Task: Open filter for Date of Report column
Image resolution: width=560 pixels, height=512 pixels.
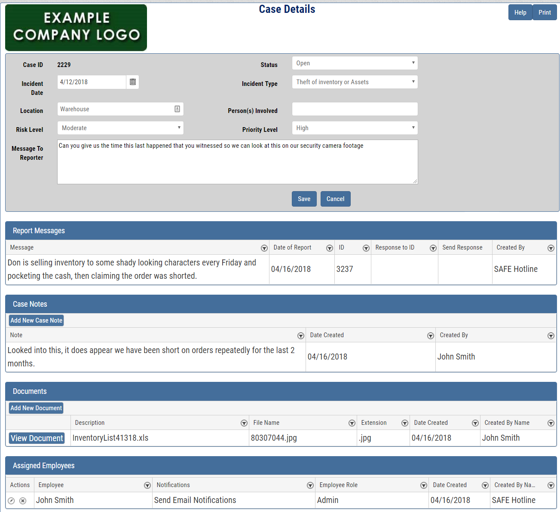Action: tap(330, 248)
